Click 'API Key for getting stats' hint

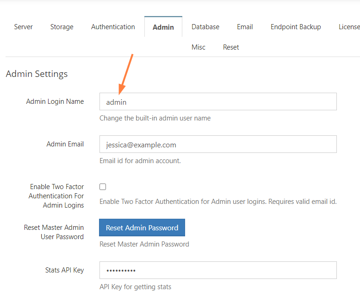(135, 287)
